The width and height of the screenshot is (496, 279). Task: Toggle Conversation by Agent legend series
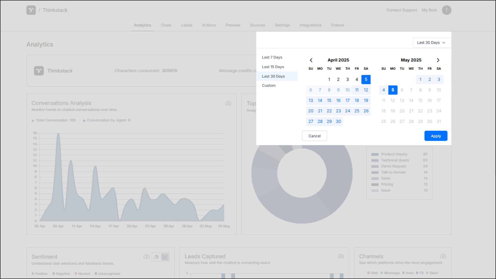[106, 120]
